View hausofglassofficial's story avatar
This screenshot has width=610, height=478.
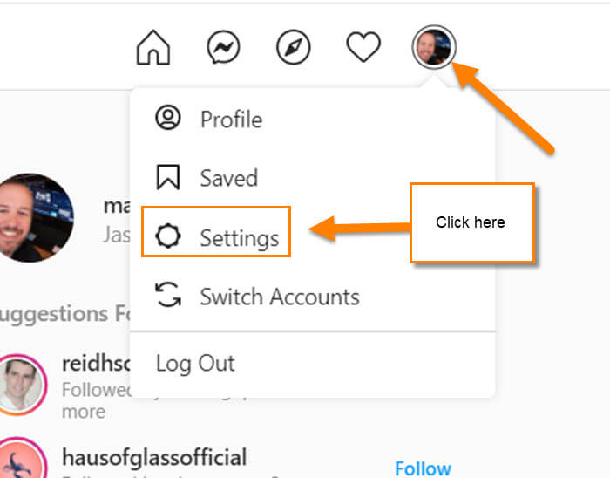click(22, 460)
